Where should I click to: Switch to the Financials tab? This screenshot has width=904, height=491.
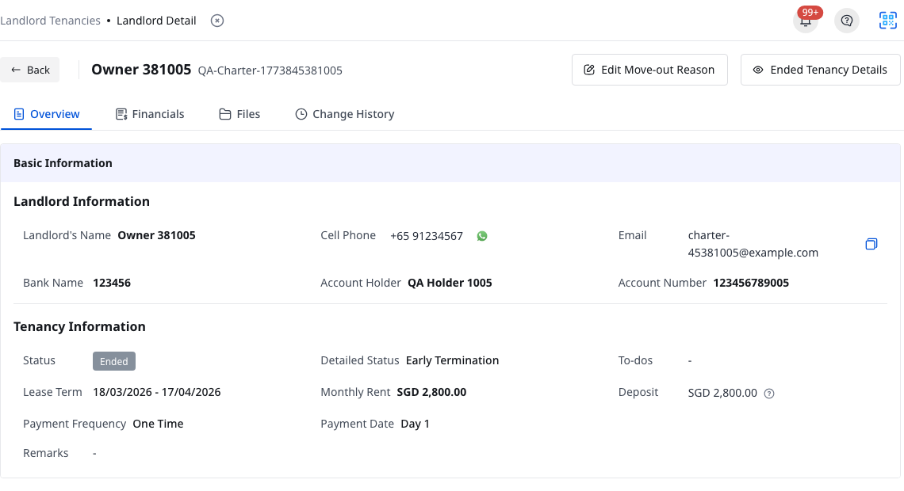point(150,114)
